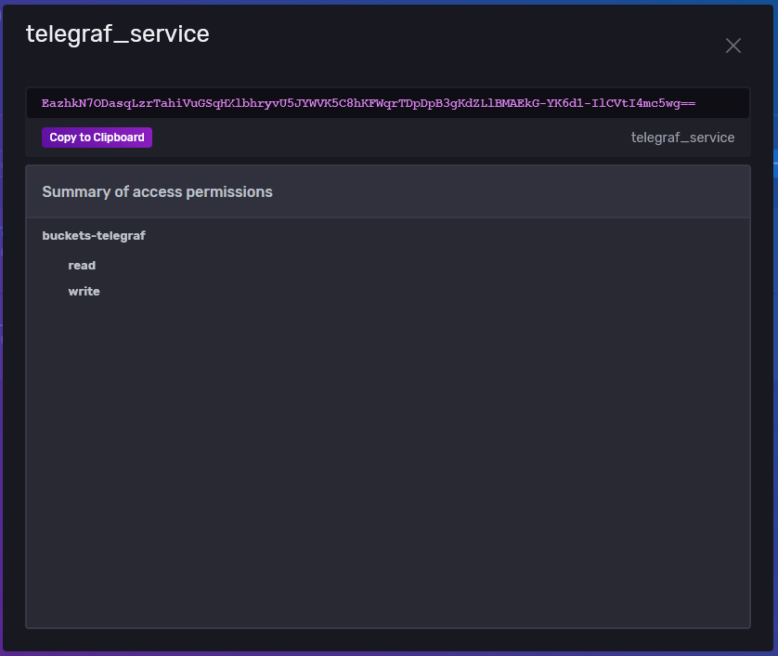
Task: Click the telegraf_service description beside Copy button
Action: pos(682,138)
